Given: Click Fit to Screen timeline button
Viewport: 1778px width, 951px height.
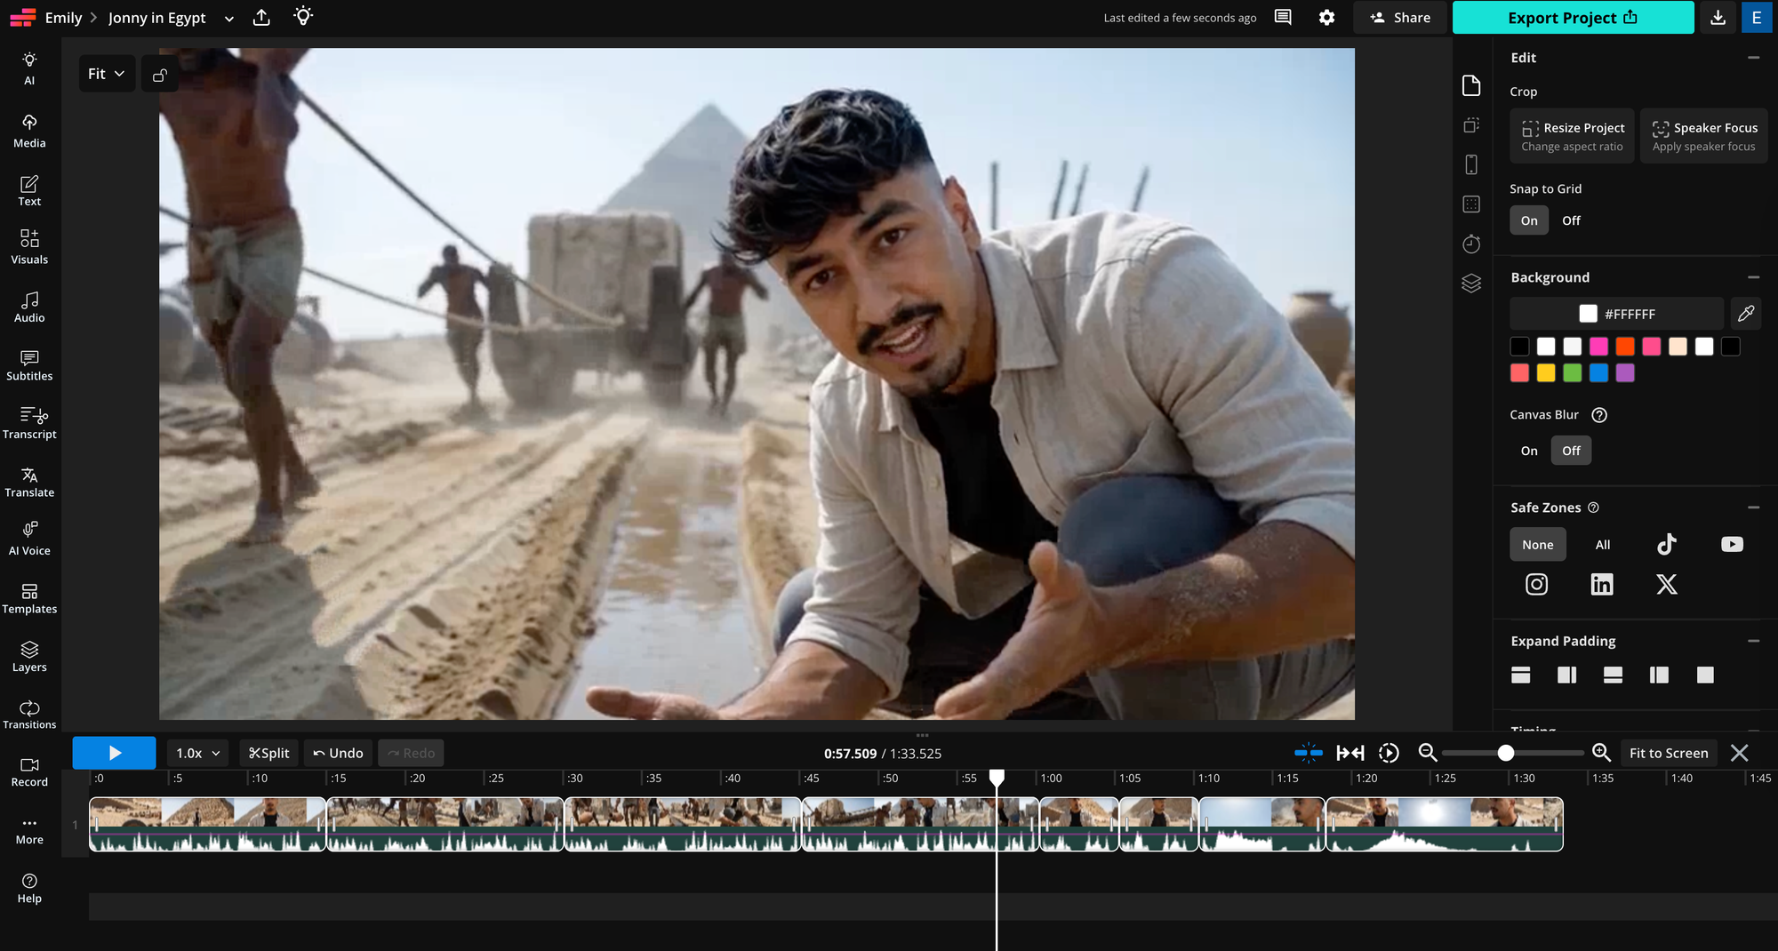Looking at the screenshot, I should click(1669, 753).
